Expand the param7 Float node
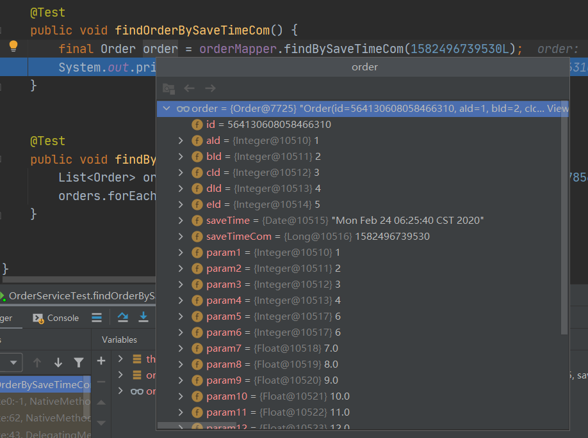 coord(181,348)
